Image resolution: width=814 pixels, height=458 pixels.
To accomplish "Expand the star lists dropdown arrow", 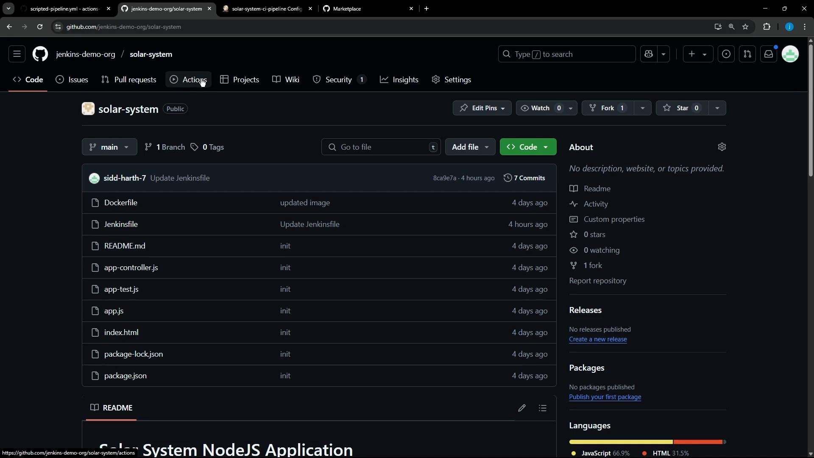I will [717, 108].
